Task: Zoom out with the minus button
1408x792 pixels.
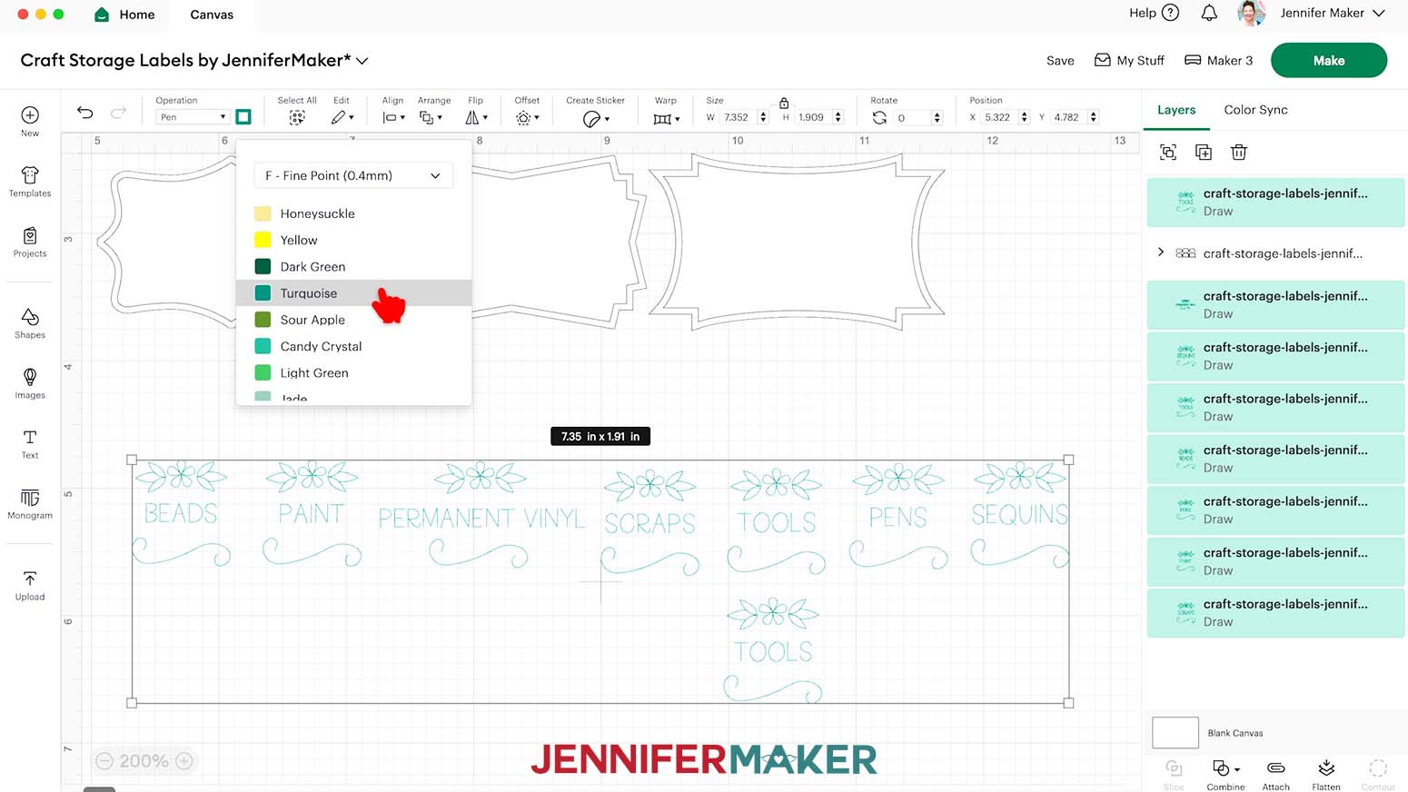Action: (104, 761)
